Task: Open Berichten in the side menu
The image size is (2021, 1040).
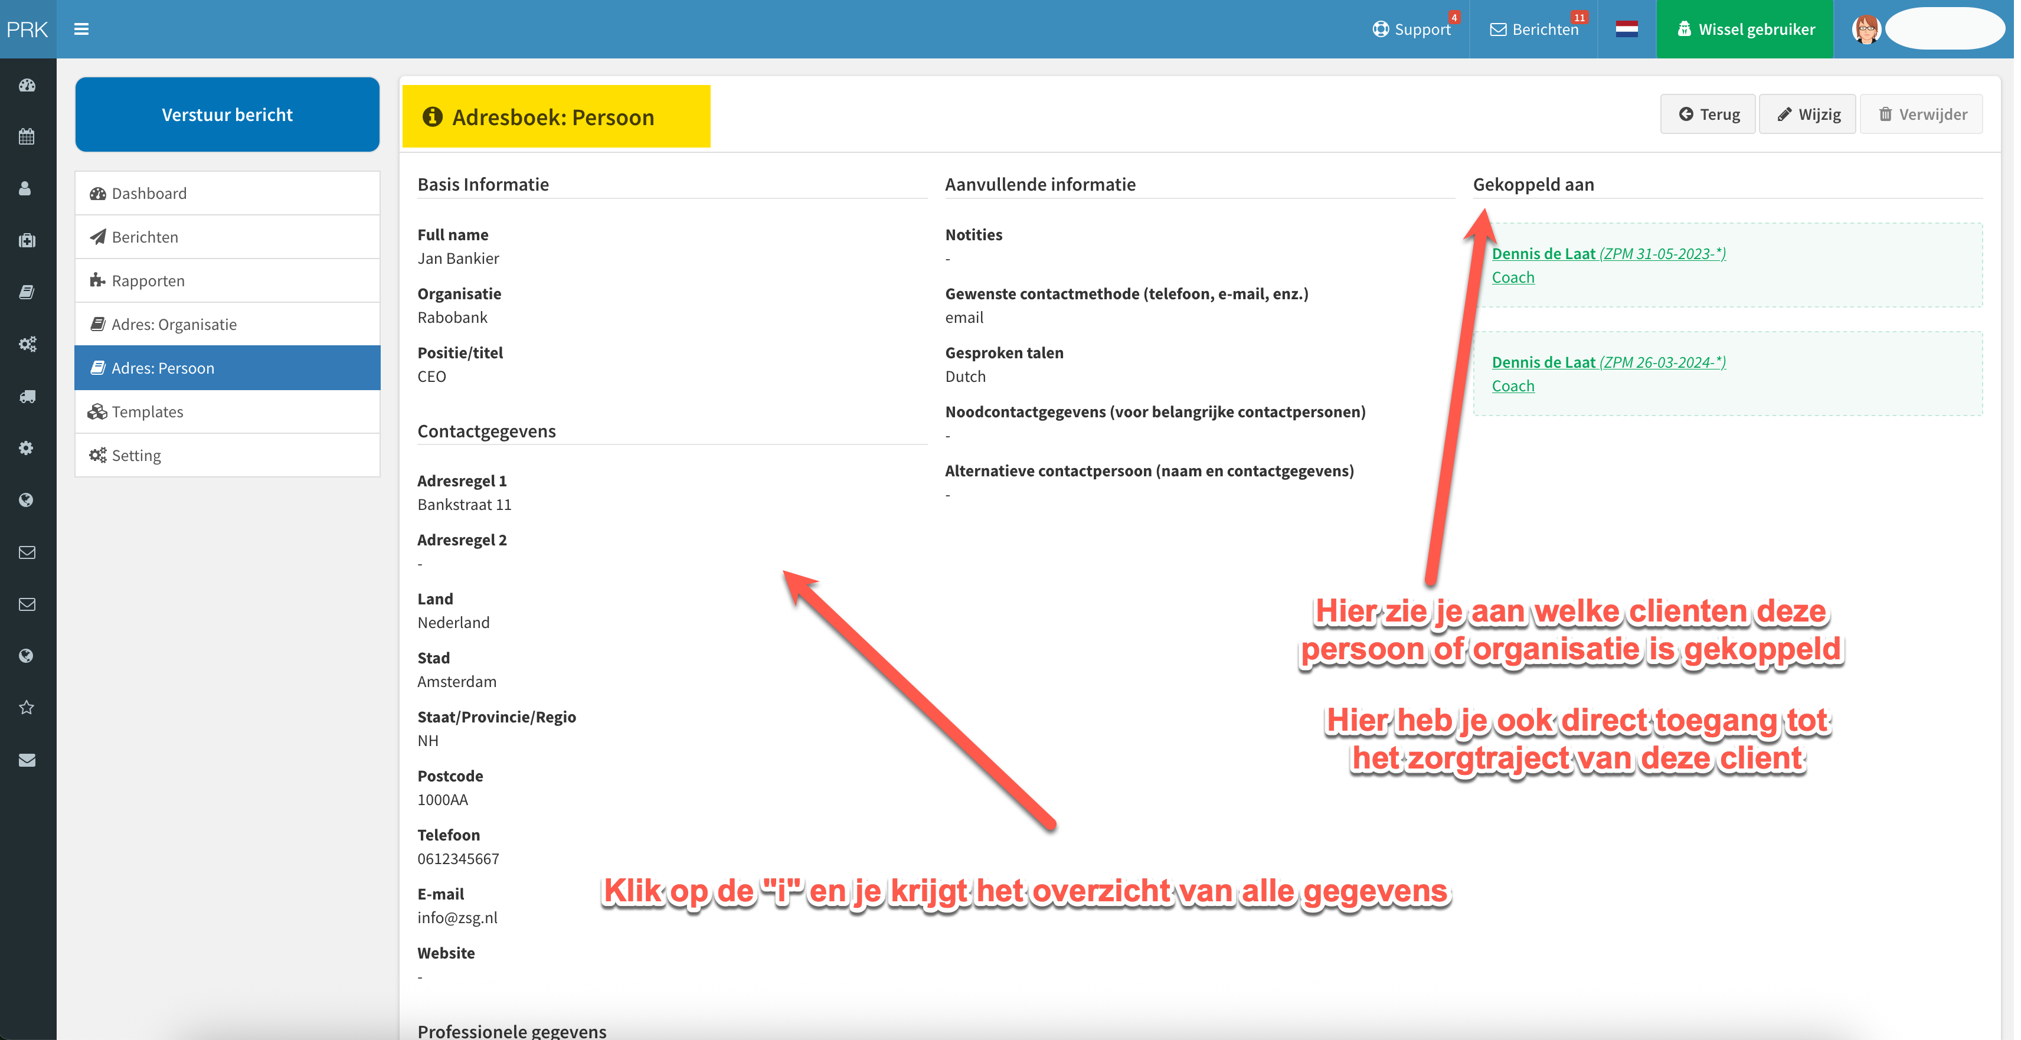Action: (x=227, y=237)
